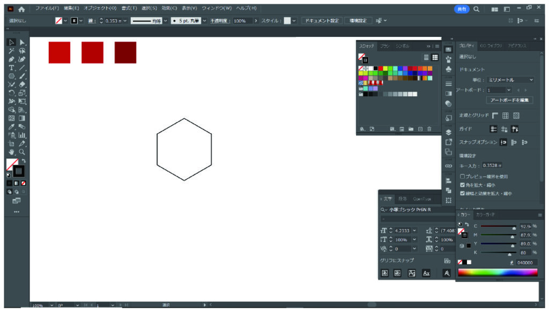The image size is (549, 312).
Task: Open the アートボード number dropdown
Action: point(508,90)
